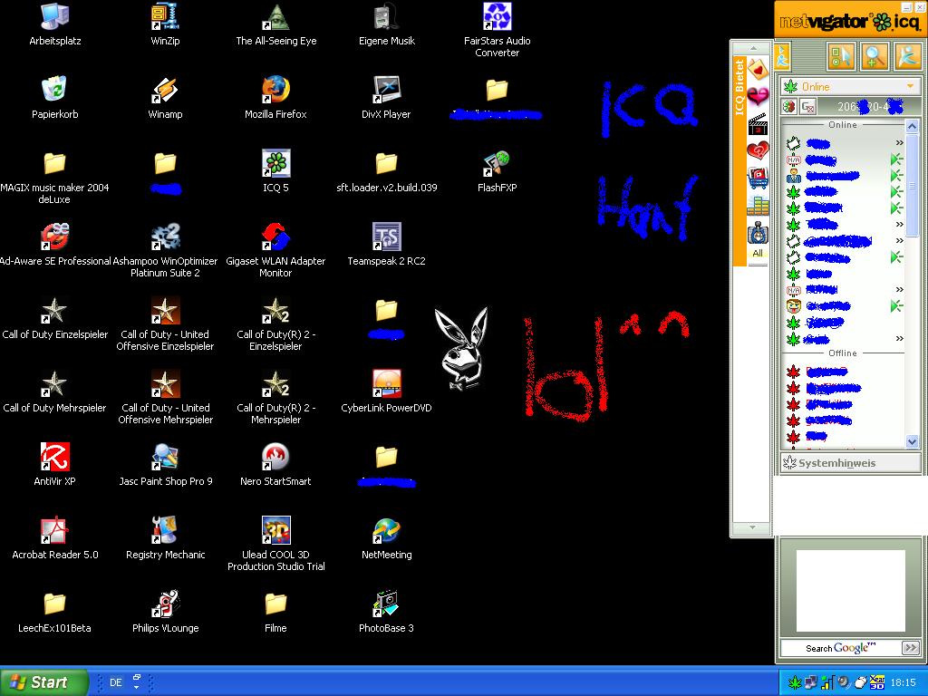Click the black-and-pink heart icon in ICQ Bietet
This screenshot has width=928, height=696.
coord(758,96)
